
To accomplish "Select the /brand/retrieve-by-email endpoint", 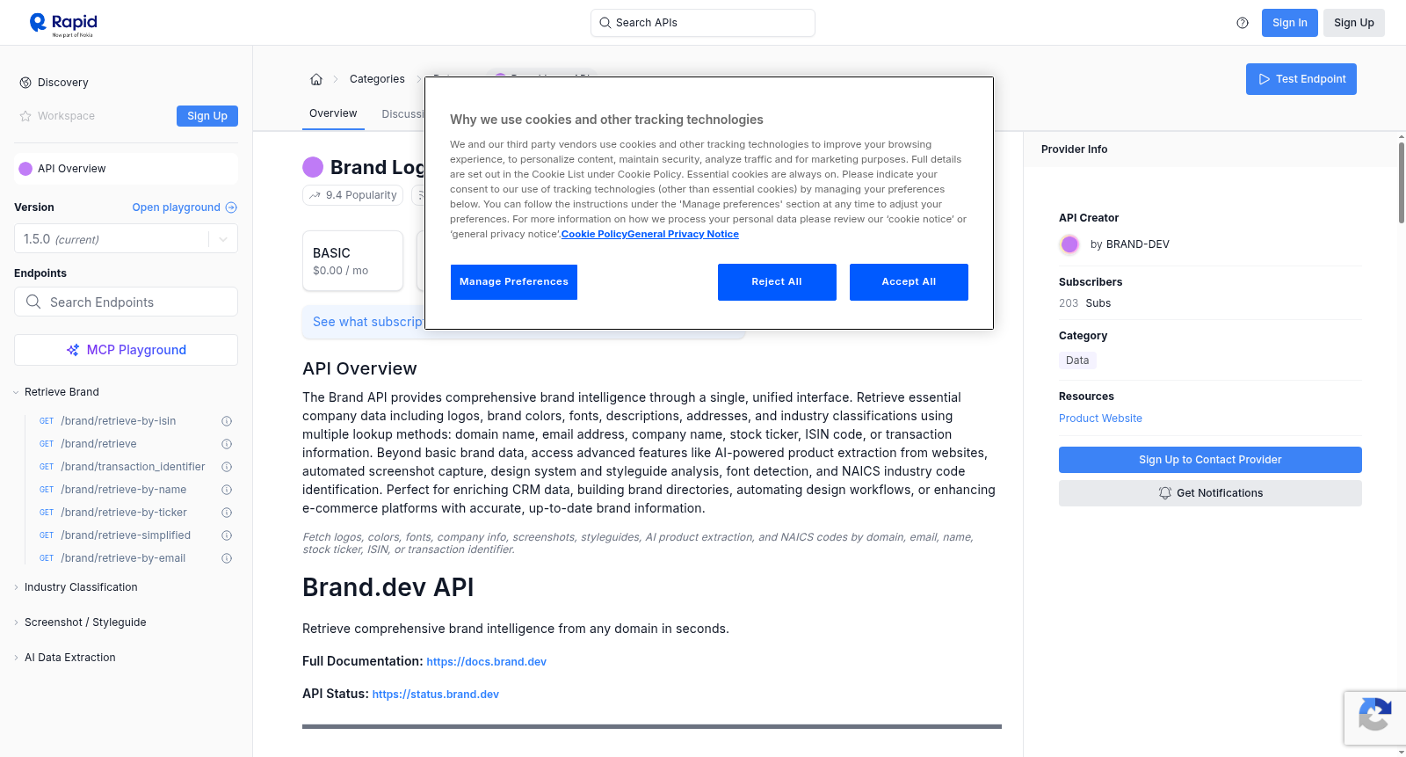I will (123, 558).
